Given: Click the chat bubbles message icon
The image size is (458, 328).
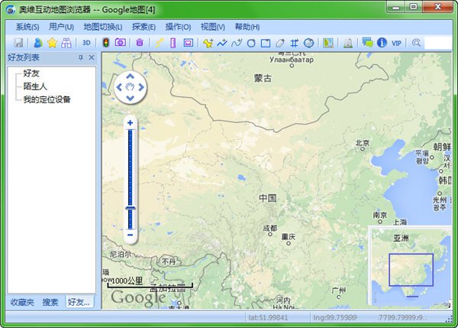Looking at the screenshot, I should [x=367, y=43].
